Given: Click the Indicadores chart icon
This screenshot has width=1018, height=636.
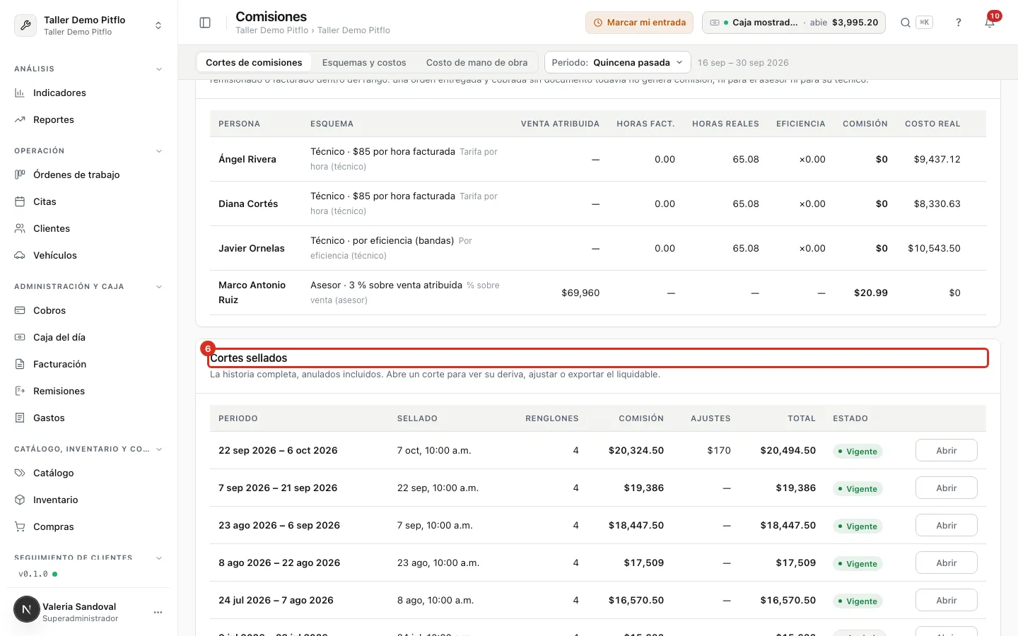Looking at the screenshot, I should pos(20,93).
